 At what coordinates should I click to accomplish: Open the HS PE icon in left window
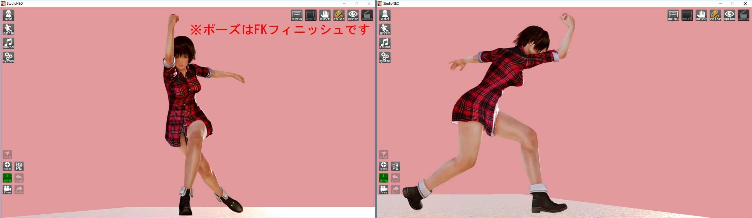(x=19, y=166)
